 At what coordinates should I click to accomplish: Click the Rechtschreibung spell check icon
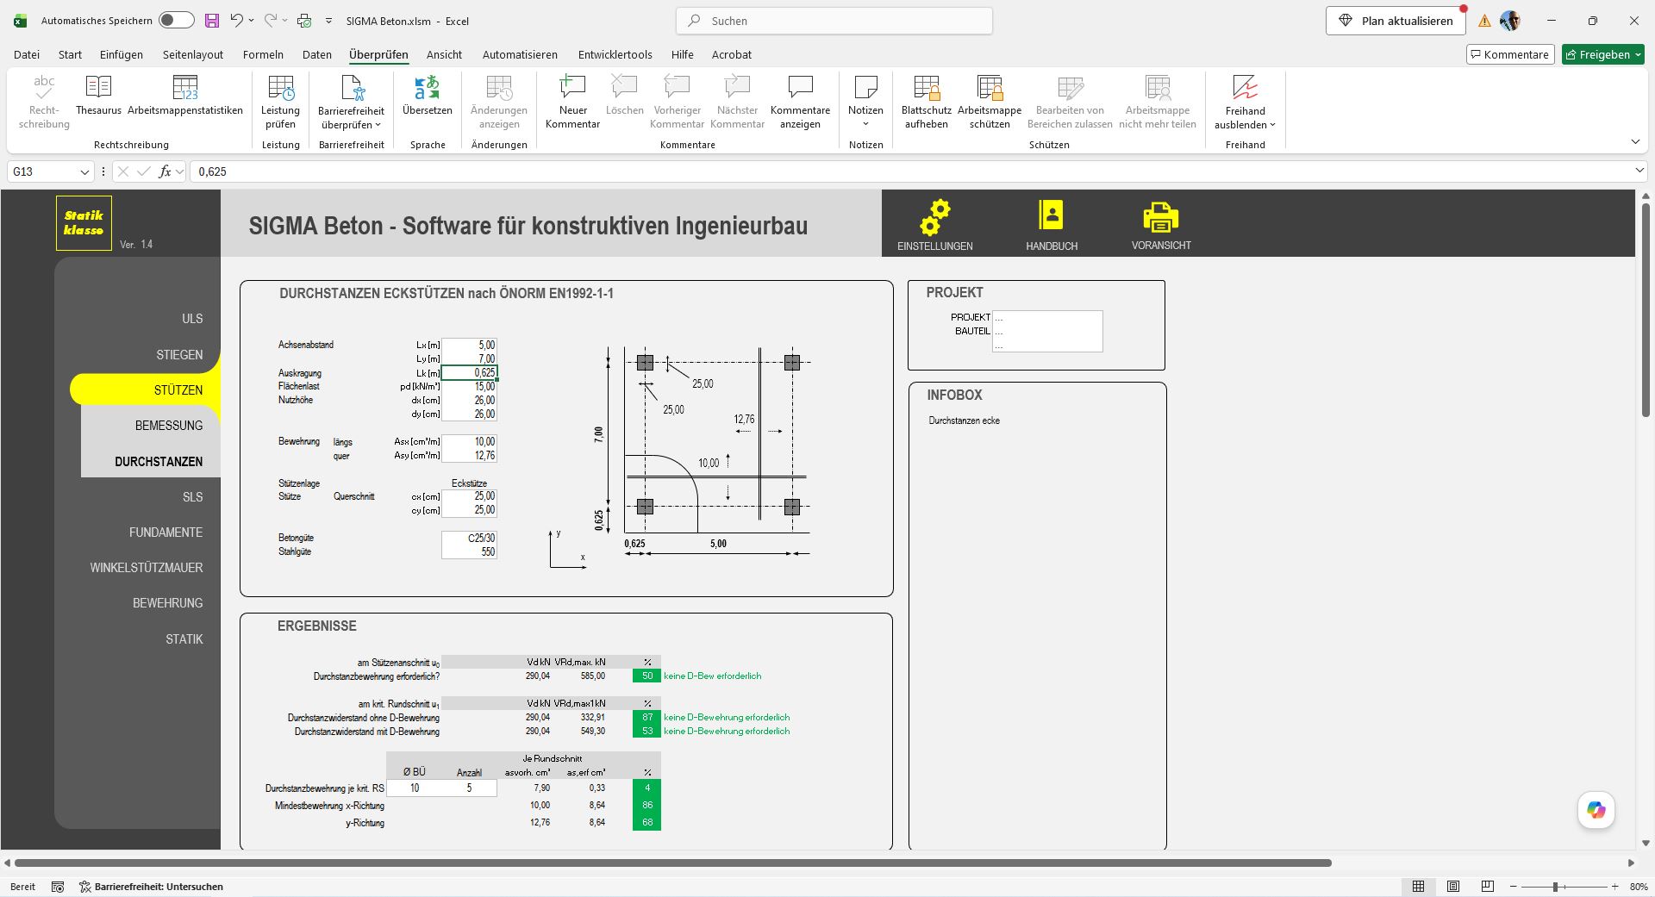pyautogui.click(x=44, y=103)
